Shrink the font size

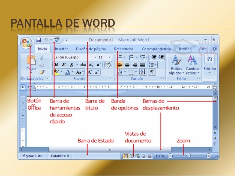point(97,72)
